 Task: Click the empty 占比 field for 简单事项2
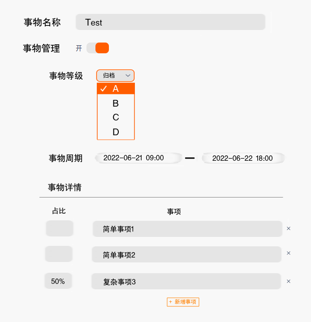pyautogui.click(x=59, y=254)
